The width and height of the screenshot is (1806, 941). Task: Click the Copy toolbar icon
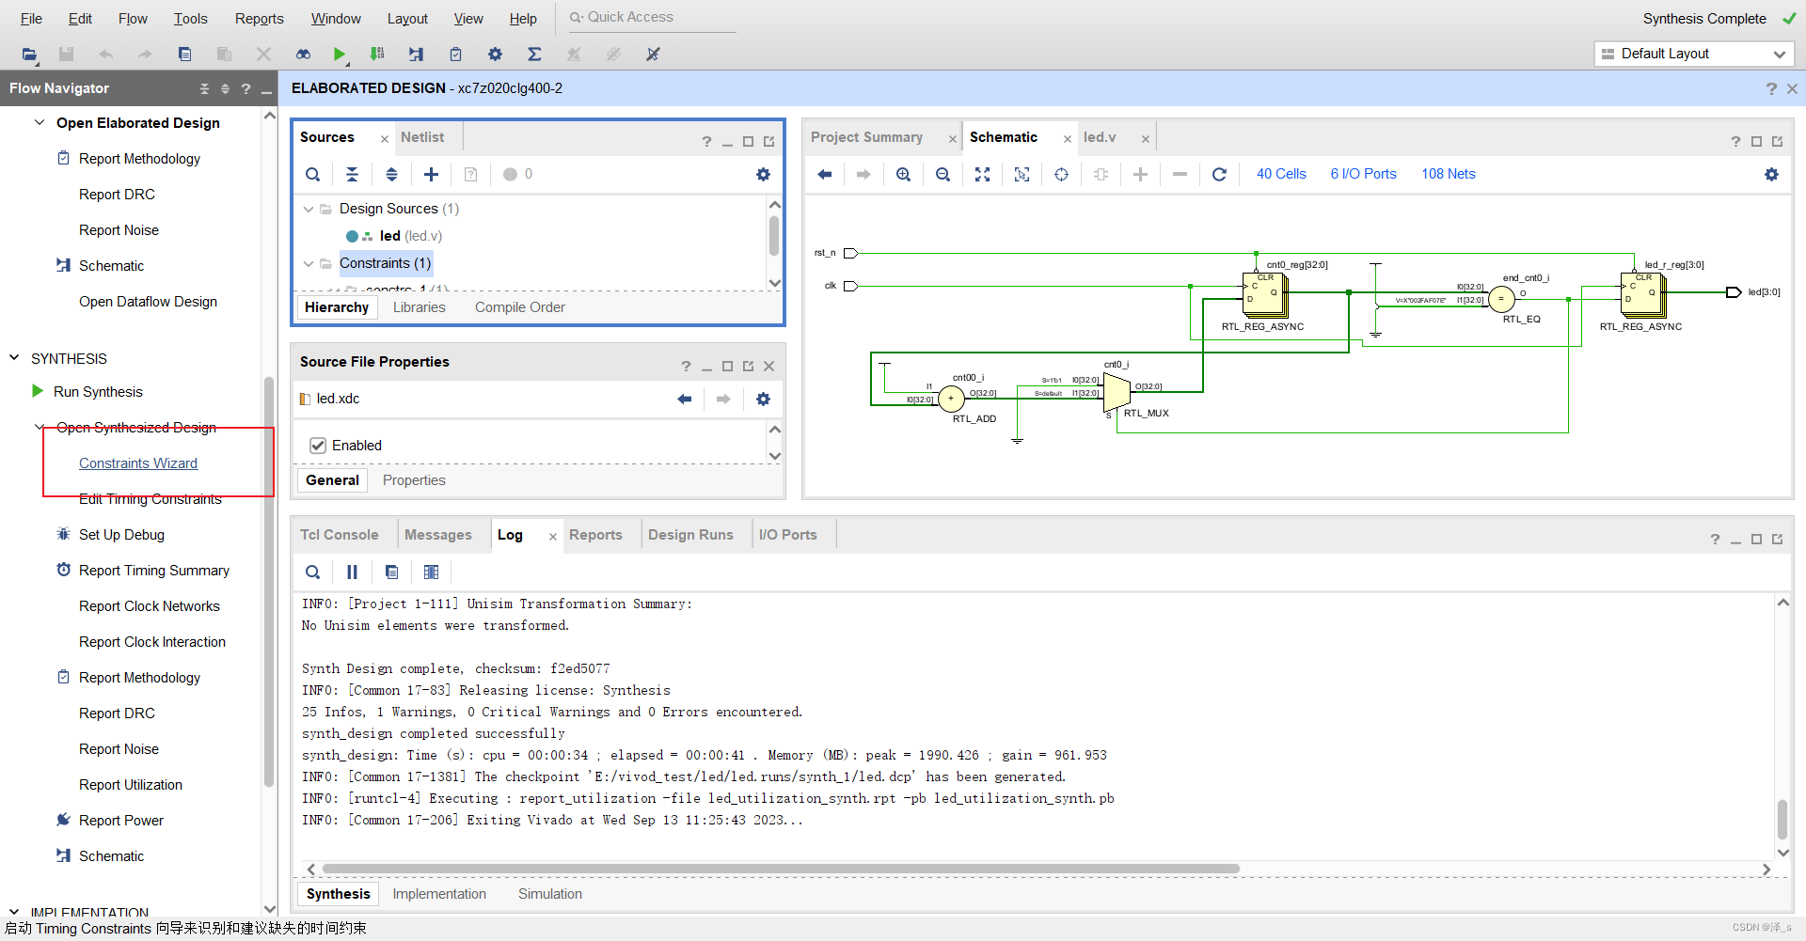tap(184, 55)
